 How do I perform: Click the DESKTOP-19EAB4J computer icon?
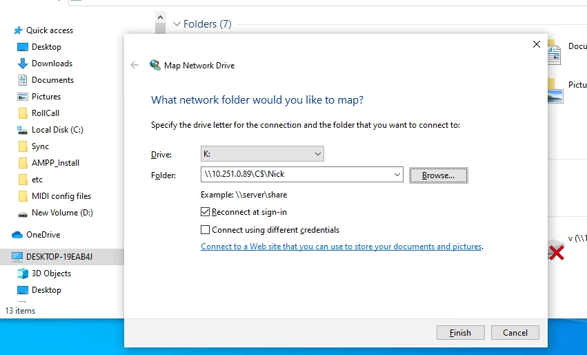coord(17,256)
